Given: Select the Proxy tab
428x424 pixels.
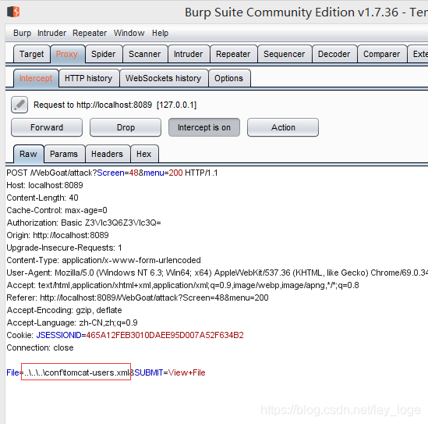Looking at the screenshot, I should click(x=67, y=54).
